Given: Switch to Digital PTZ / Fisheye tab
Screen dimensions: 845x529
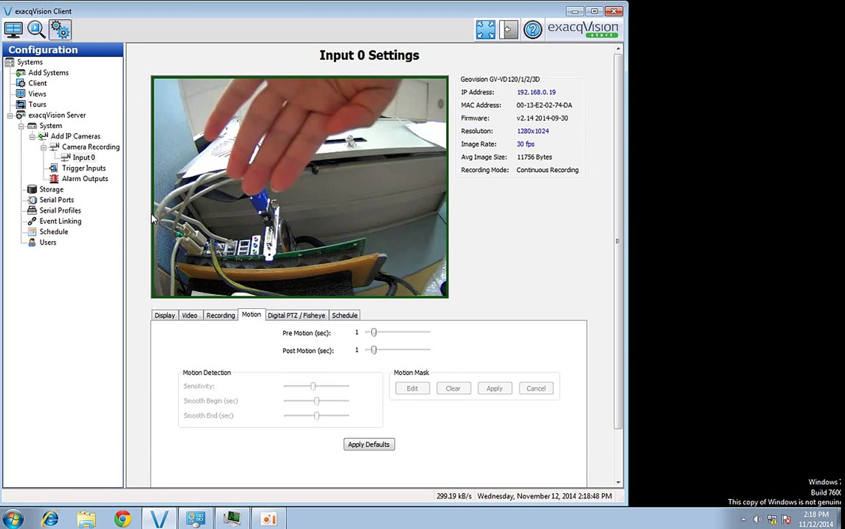Looking at the screenshot, I should click(296, 315).
